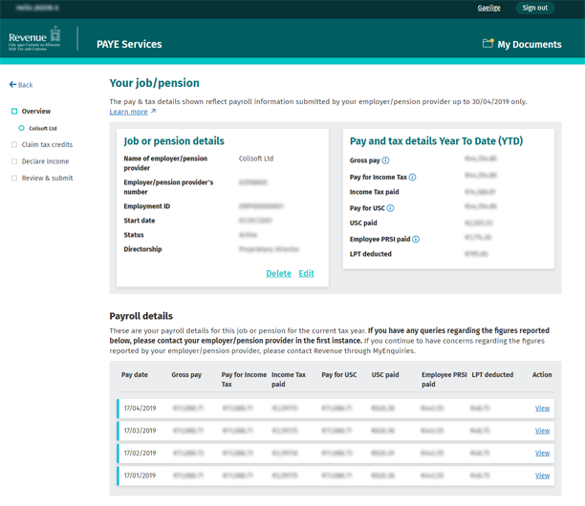Image resolution: width=585 pixels, height=506 pixels.
Task: Delete the job or pension entry
Action: click(278, 273)
